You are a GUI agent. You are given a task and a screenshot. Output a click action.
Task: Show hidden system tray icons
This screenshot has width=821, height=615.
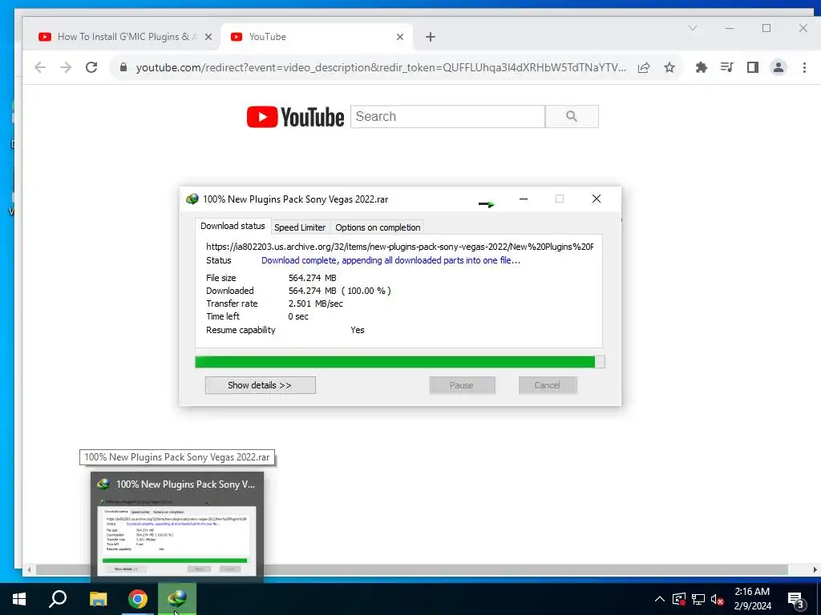(660, 599)
